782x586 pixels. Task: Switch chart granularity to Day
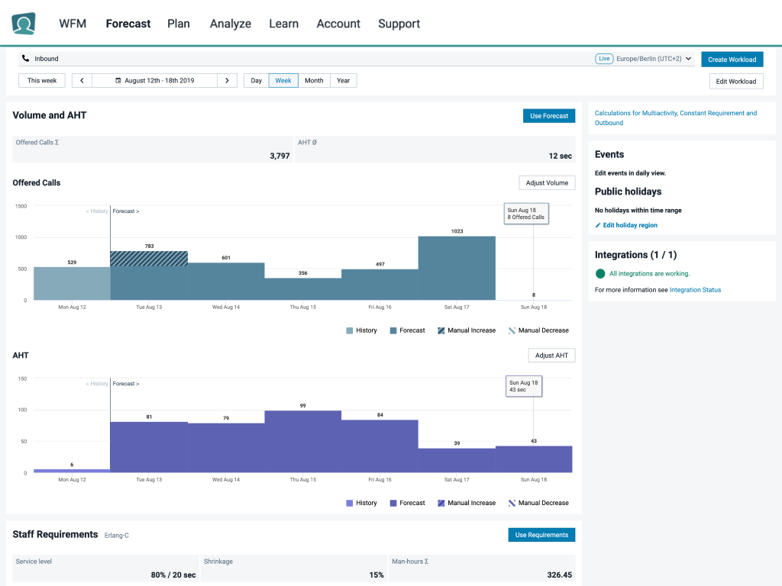pos(256,80)
